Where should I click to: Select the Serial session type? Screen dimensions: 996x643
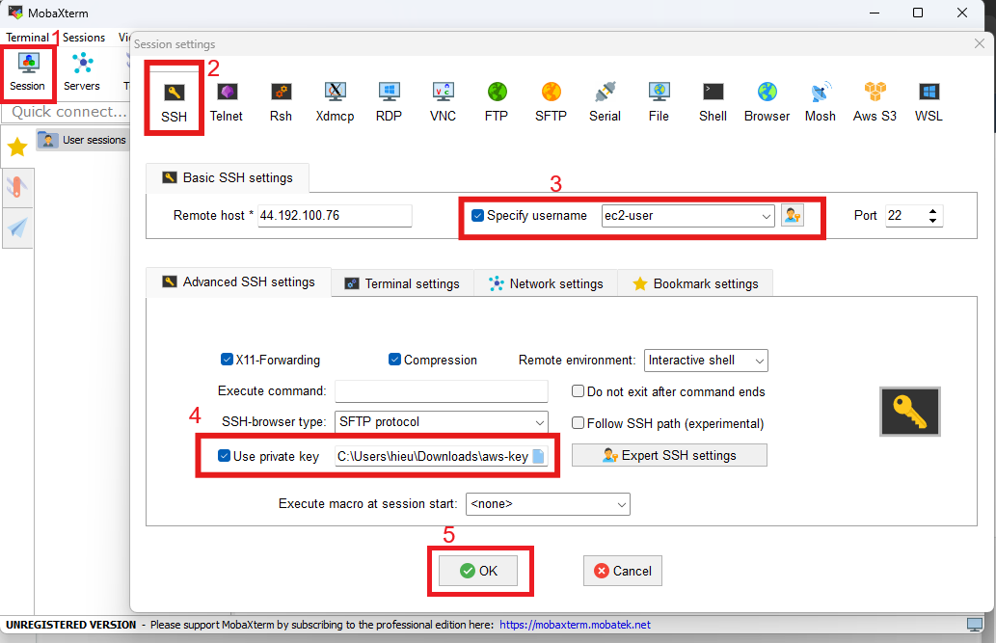coord(605,101)
